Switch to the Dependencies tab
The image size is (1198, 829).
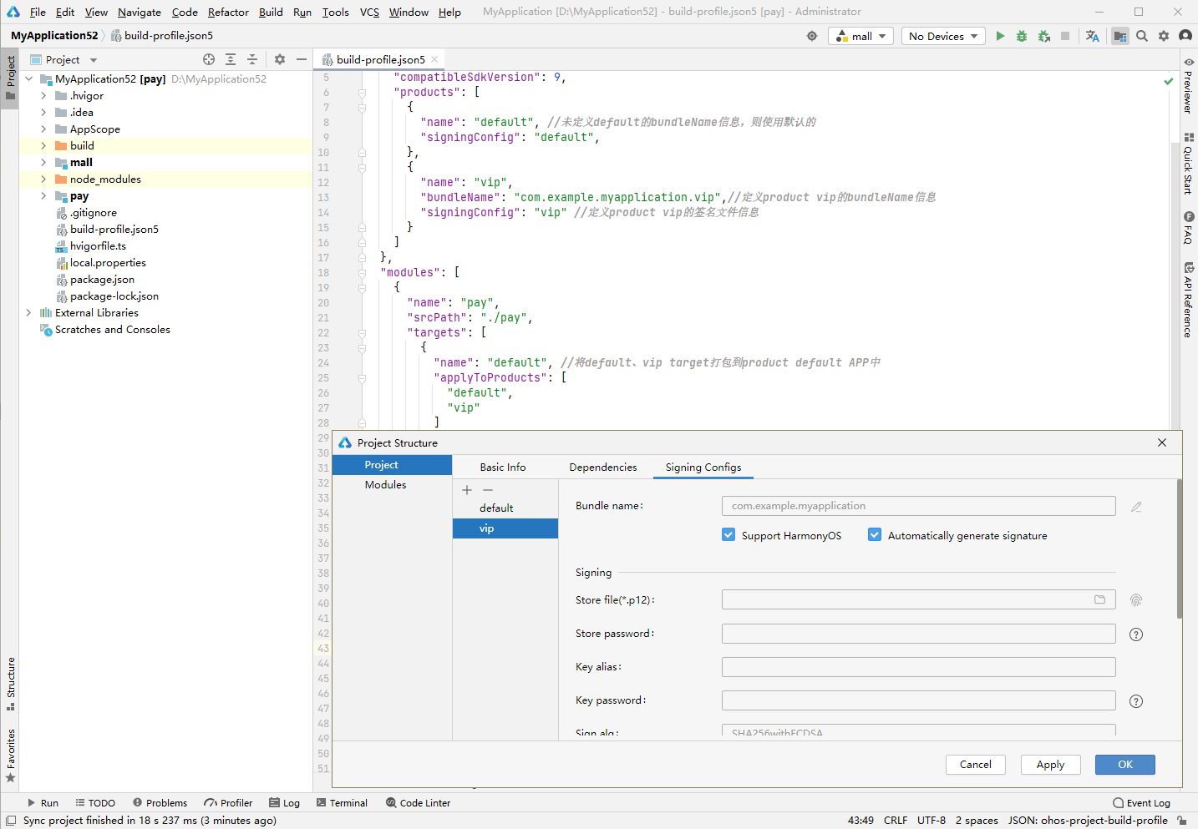(x=603, y=468)
